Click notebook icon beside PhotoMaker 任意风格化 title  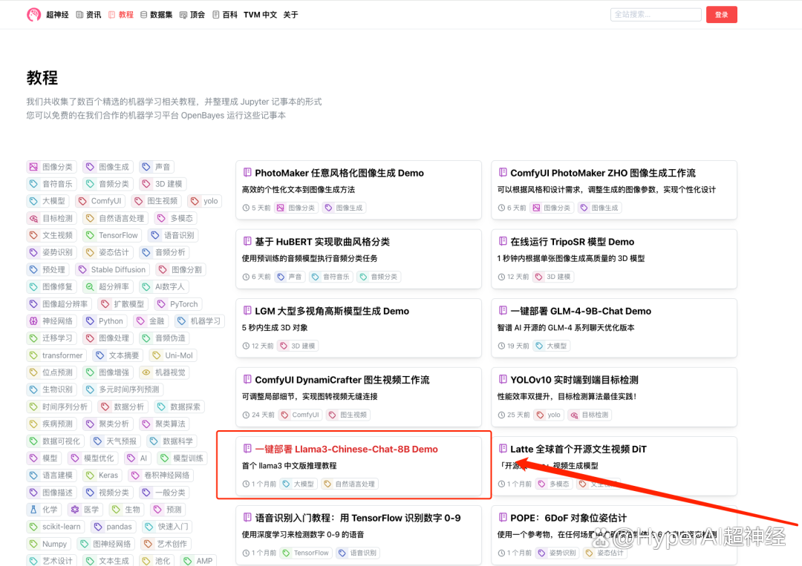tap(247, 172)
